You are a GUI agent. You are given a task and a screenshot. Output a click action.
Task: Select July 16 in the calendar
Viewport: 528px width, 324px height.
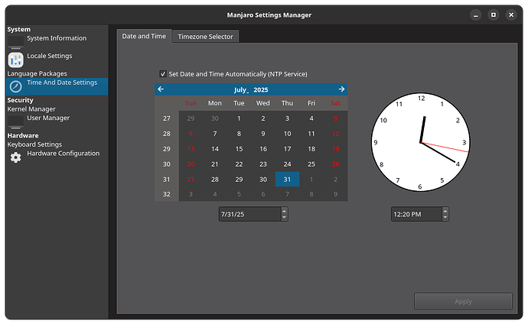tap(263, 149)
